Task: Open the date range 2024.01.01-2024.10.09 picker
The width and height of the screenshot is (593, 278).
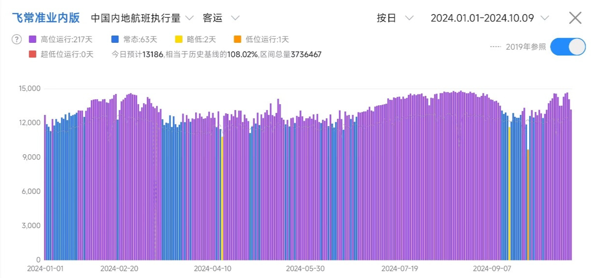Action: pyautogui.click(x=490, y=18)
